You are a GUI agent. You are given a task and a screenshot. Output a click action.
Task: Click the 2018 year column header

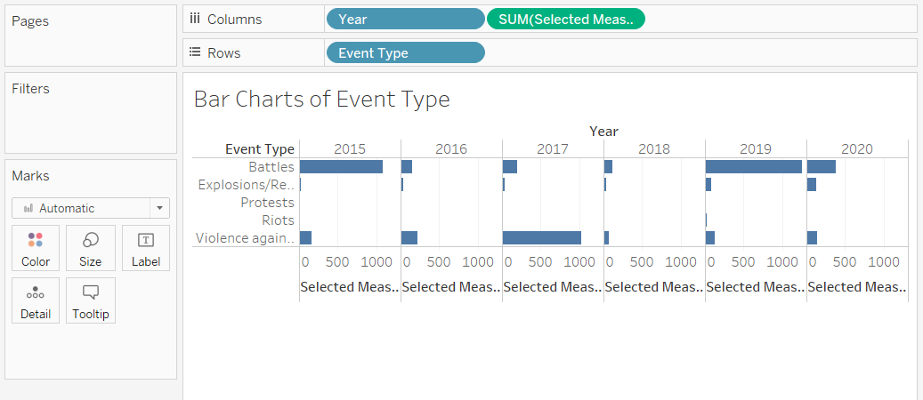654,148
